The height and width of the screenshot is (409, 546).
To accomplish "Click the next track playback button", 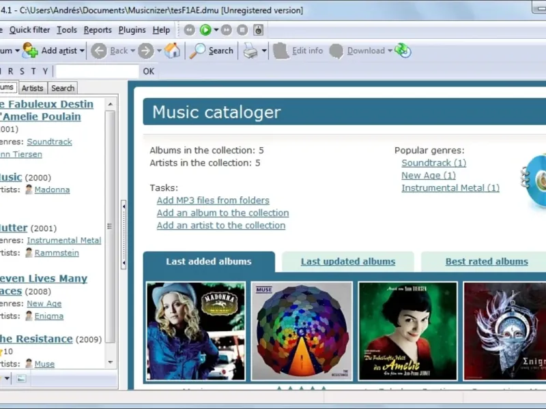I will click(x=227, y=30).
